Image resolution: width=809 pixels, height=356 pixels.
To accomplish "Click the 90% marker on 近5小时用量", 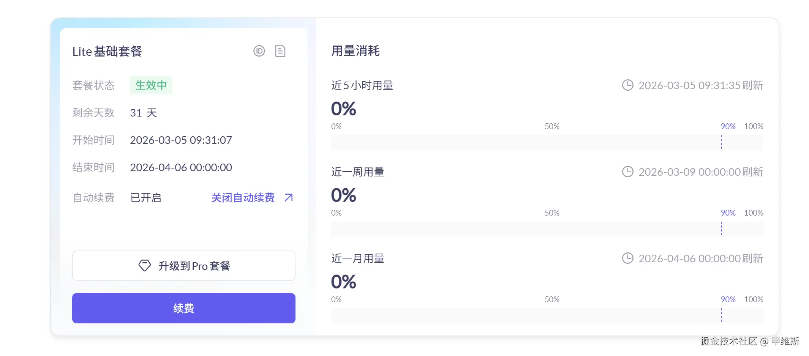I will tap(728, 126).
